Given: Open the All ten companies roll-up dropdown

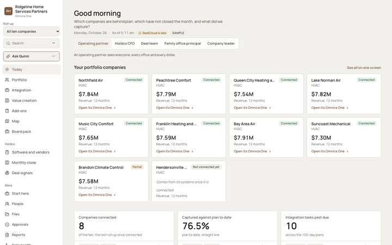Looking at the screenshot, I should pos(32,32).
